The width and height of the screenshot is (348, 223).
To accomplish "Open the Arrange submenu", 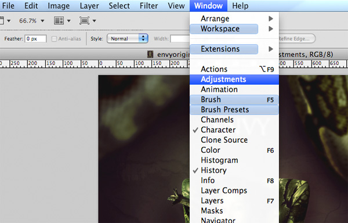I will tap(234, 19).
